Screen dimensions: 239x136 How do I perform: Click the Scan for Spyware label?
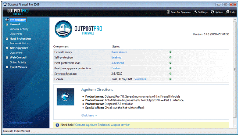pyautogui.click(x=181, y=12)
